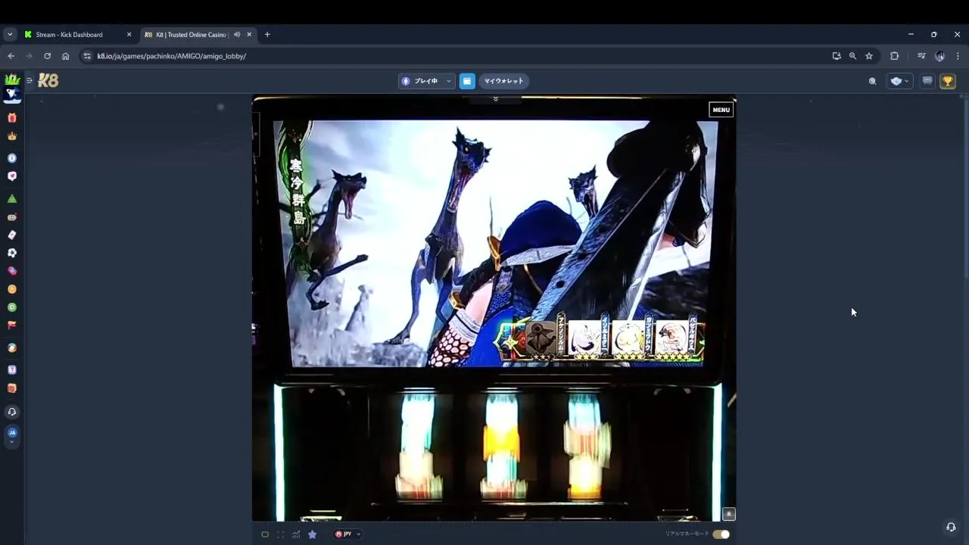
Task: Go to K8 home via the logo
Action: pyautogui.click(x=48, y=80)
